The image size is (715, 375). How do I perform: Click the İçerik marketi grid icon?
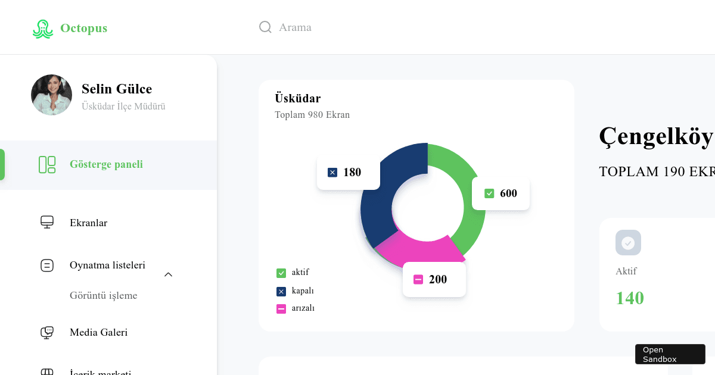47,372
